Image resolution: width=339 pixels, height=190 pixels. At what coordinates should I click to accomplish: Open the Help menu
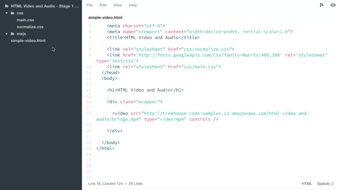[133, 5]
